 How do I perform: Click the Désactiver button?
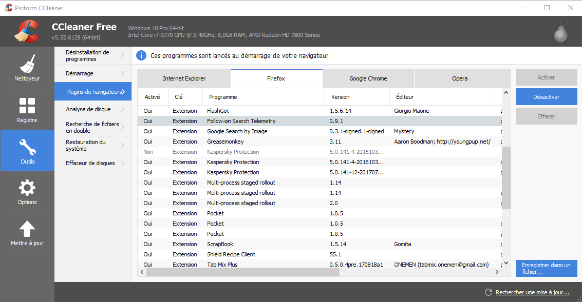coord(547,97)
